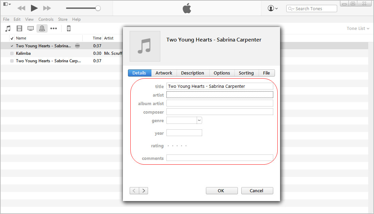Go to previous item with left arrow

(134, 191)
